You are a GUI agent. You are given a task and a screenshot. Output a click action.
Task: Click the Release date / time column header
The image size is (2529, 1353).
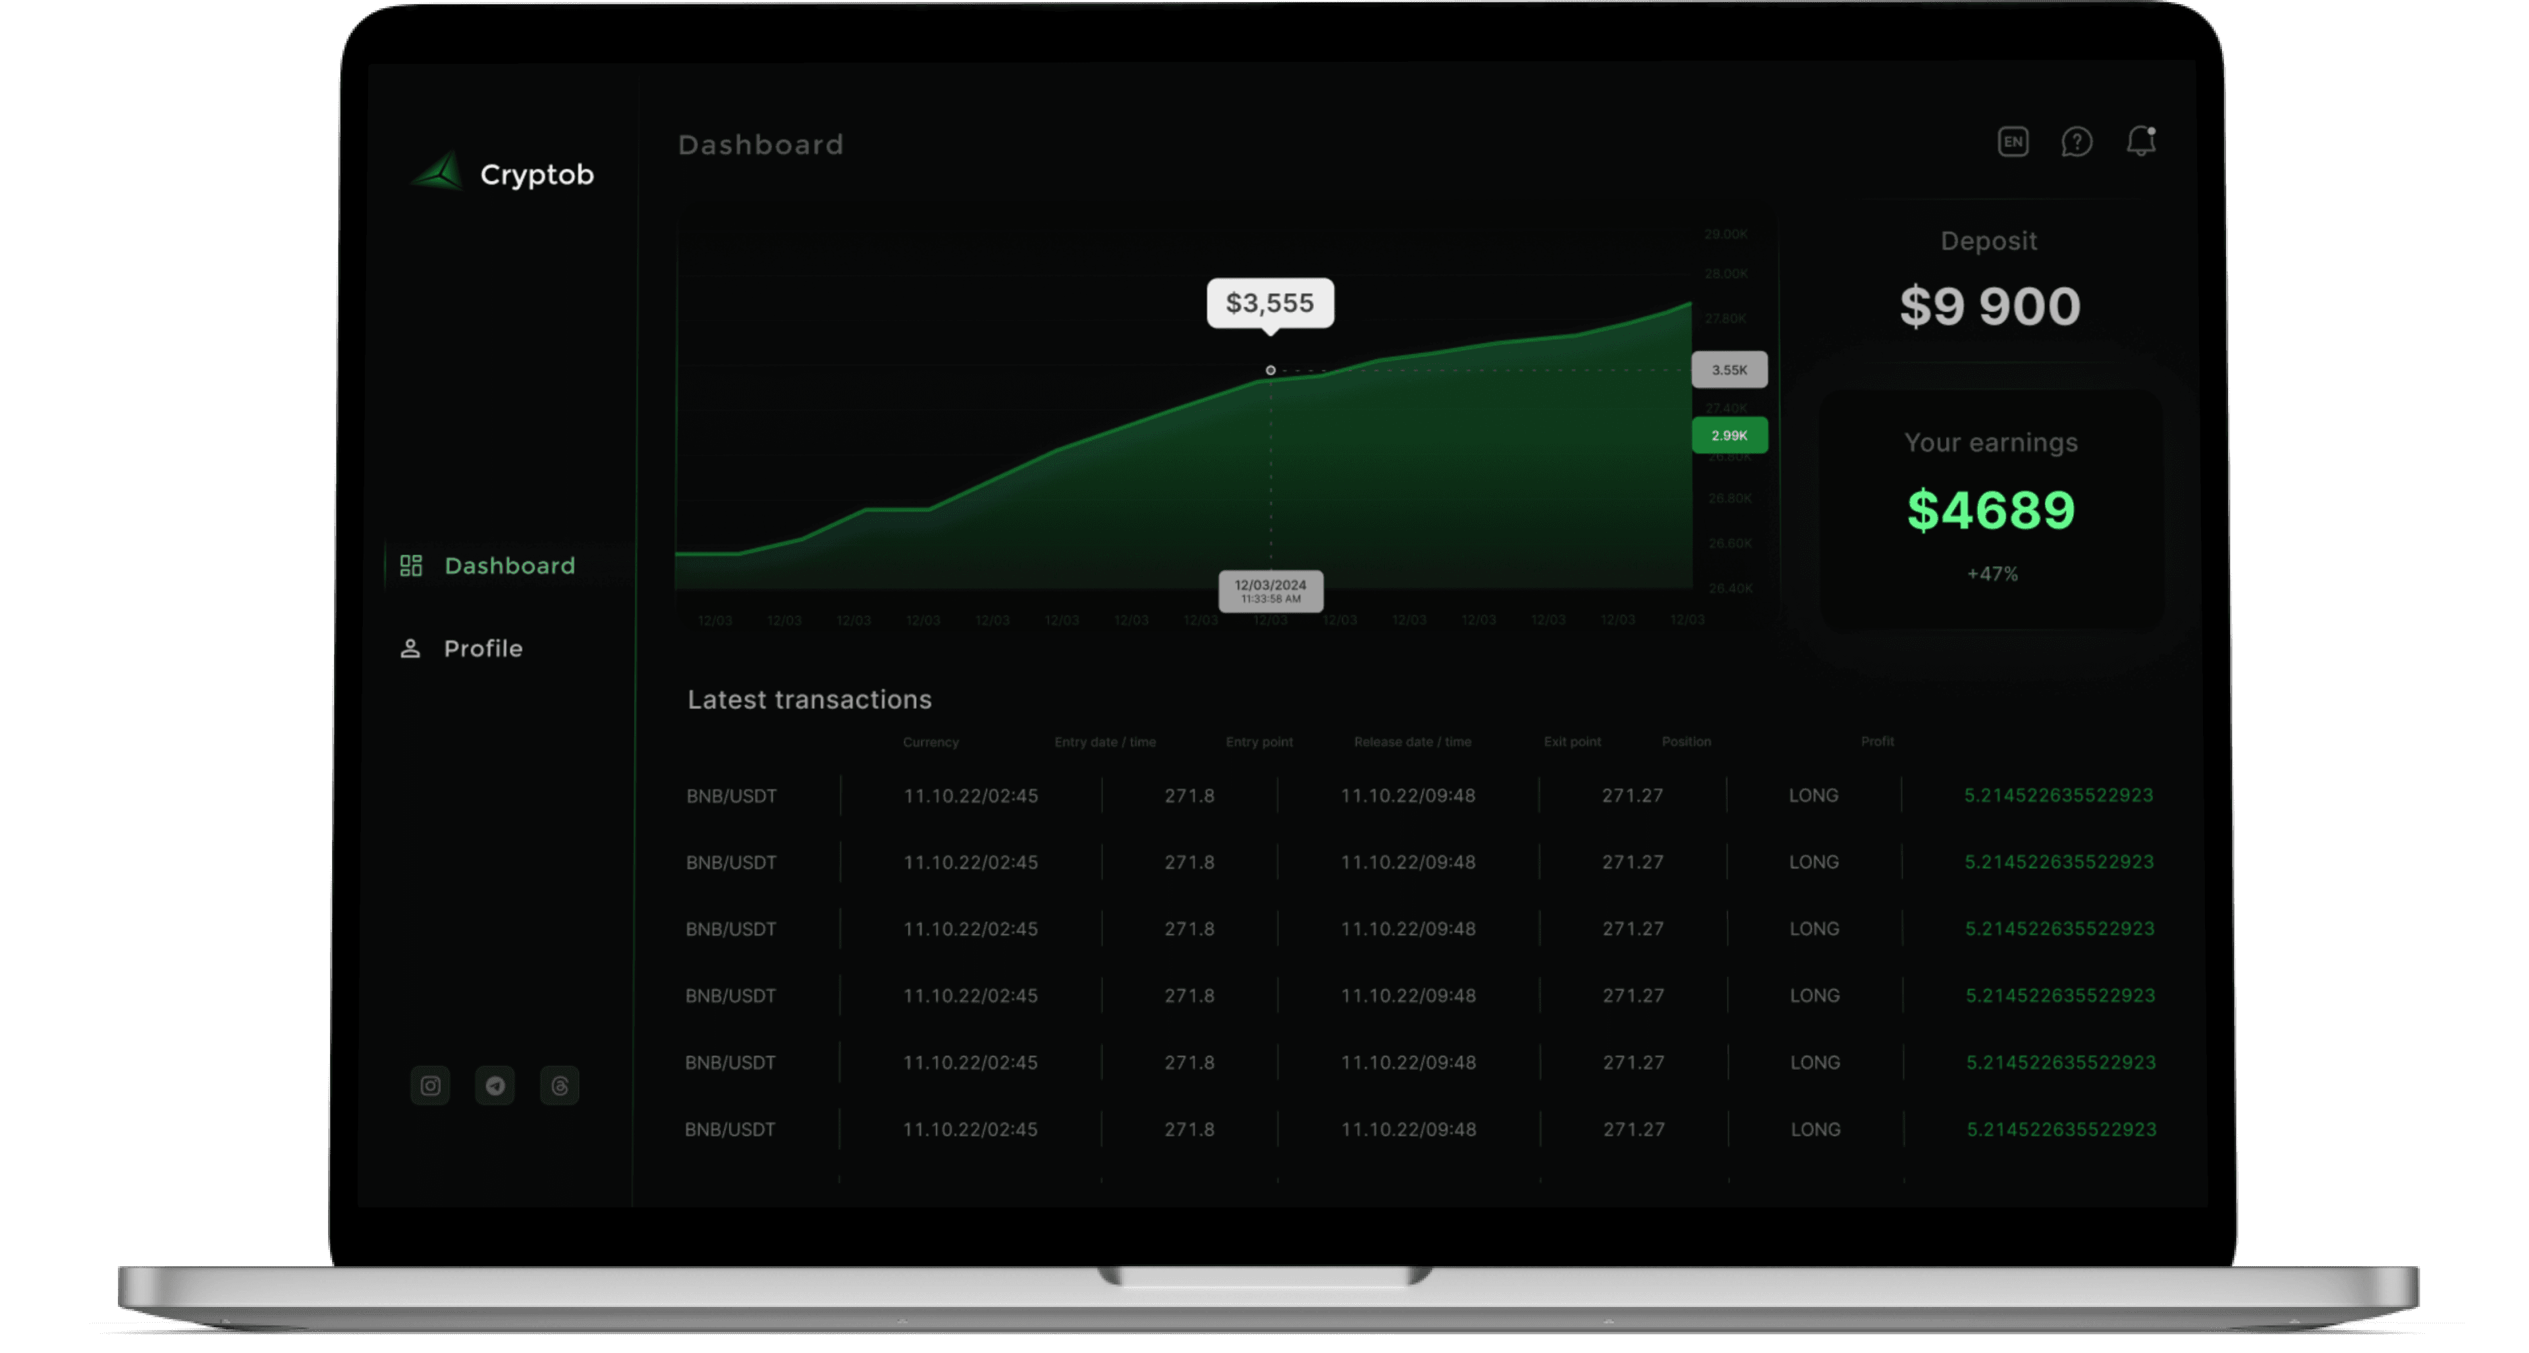[x=1412, y=742]
